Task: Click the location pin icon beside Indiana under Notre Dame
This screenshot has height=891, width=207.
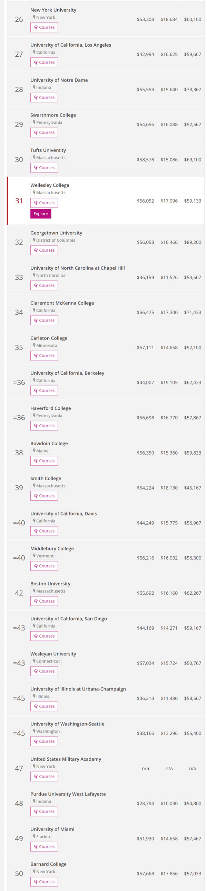Action: (34, 87)
